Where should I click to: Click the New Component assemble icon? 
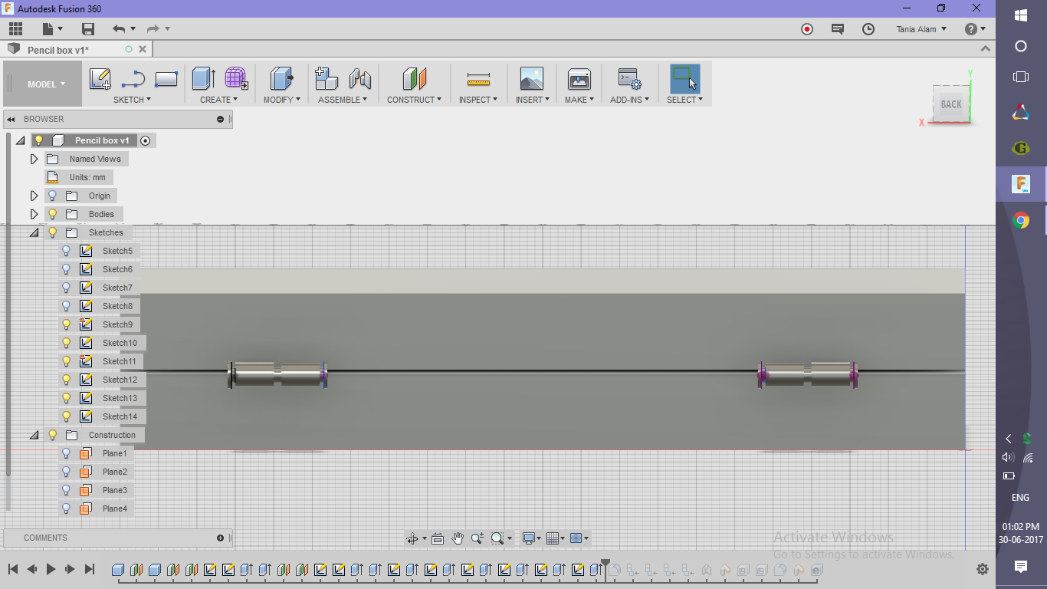coord(327,78)
